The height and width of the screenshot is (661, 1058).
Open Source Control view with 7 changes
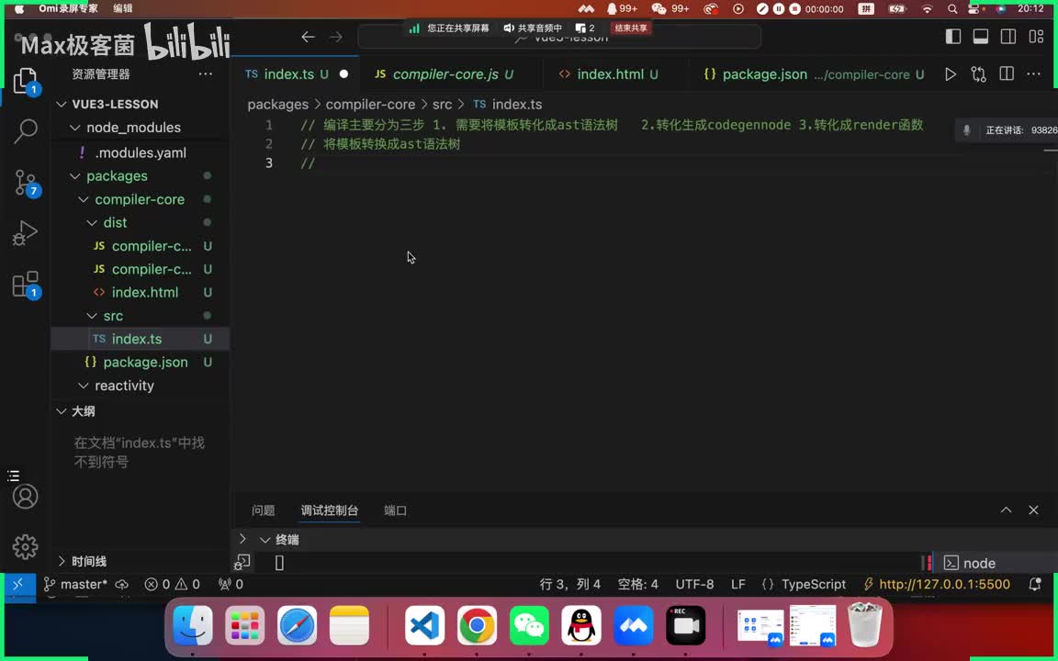[26, 182]
